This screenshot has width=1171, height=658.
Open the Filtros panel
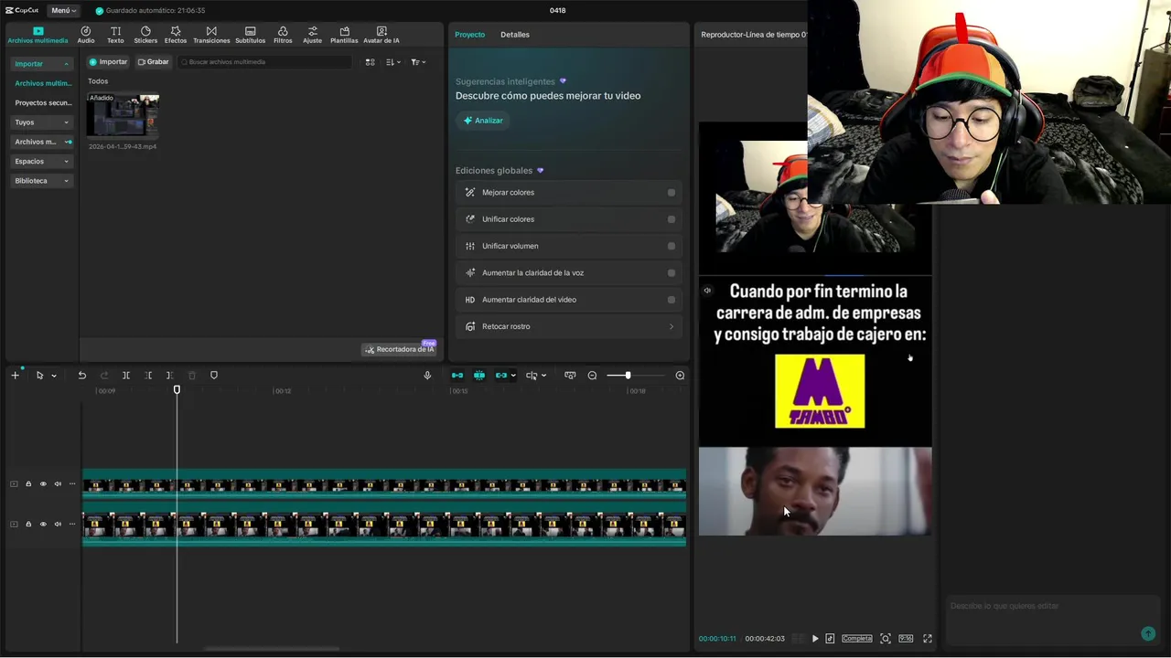pos(283,35)
